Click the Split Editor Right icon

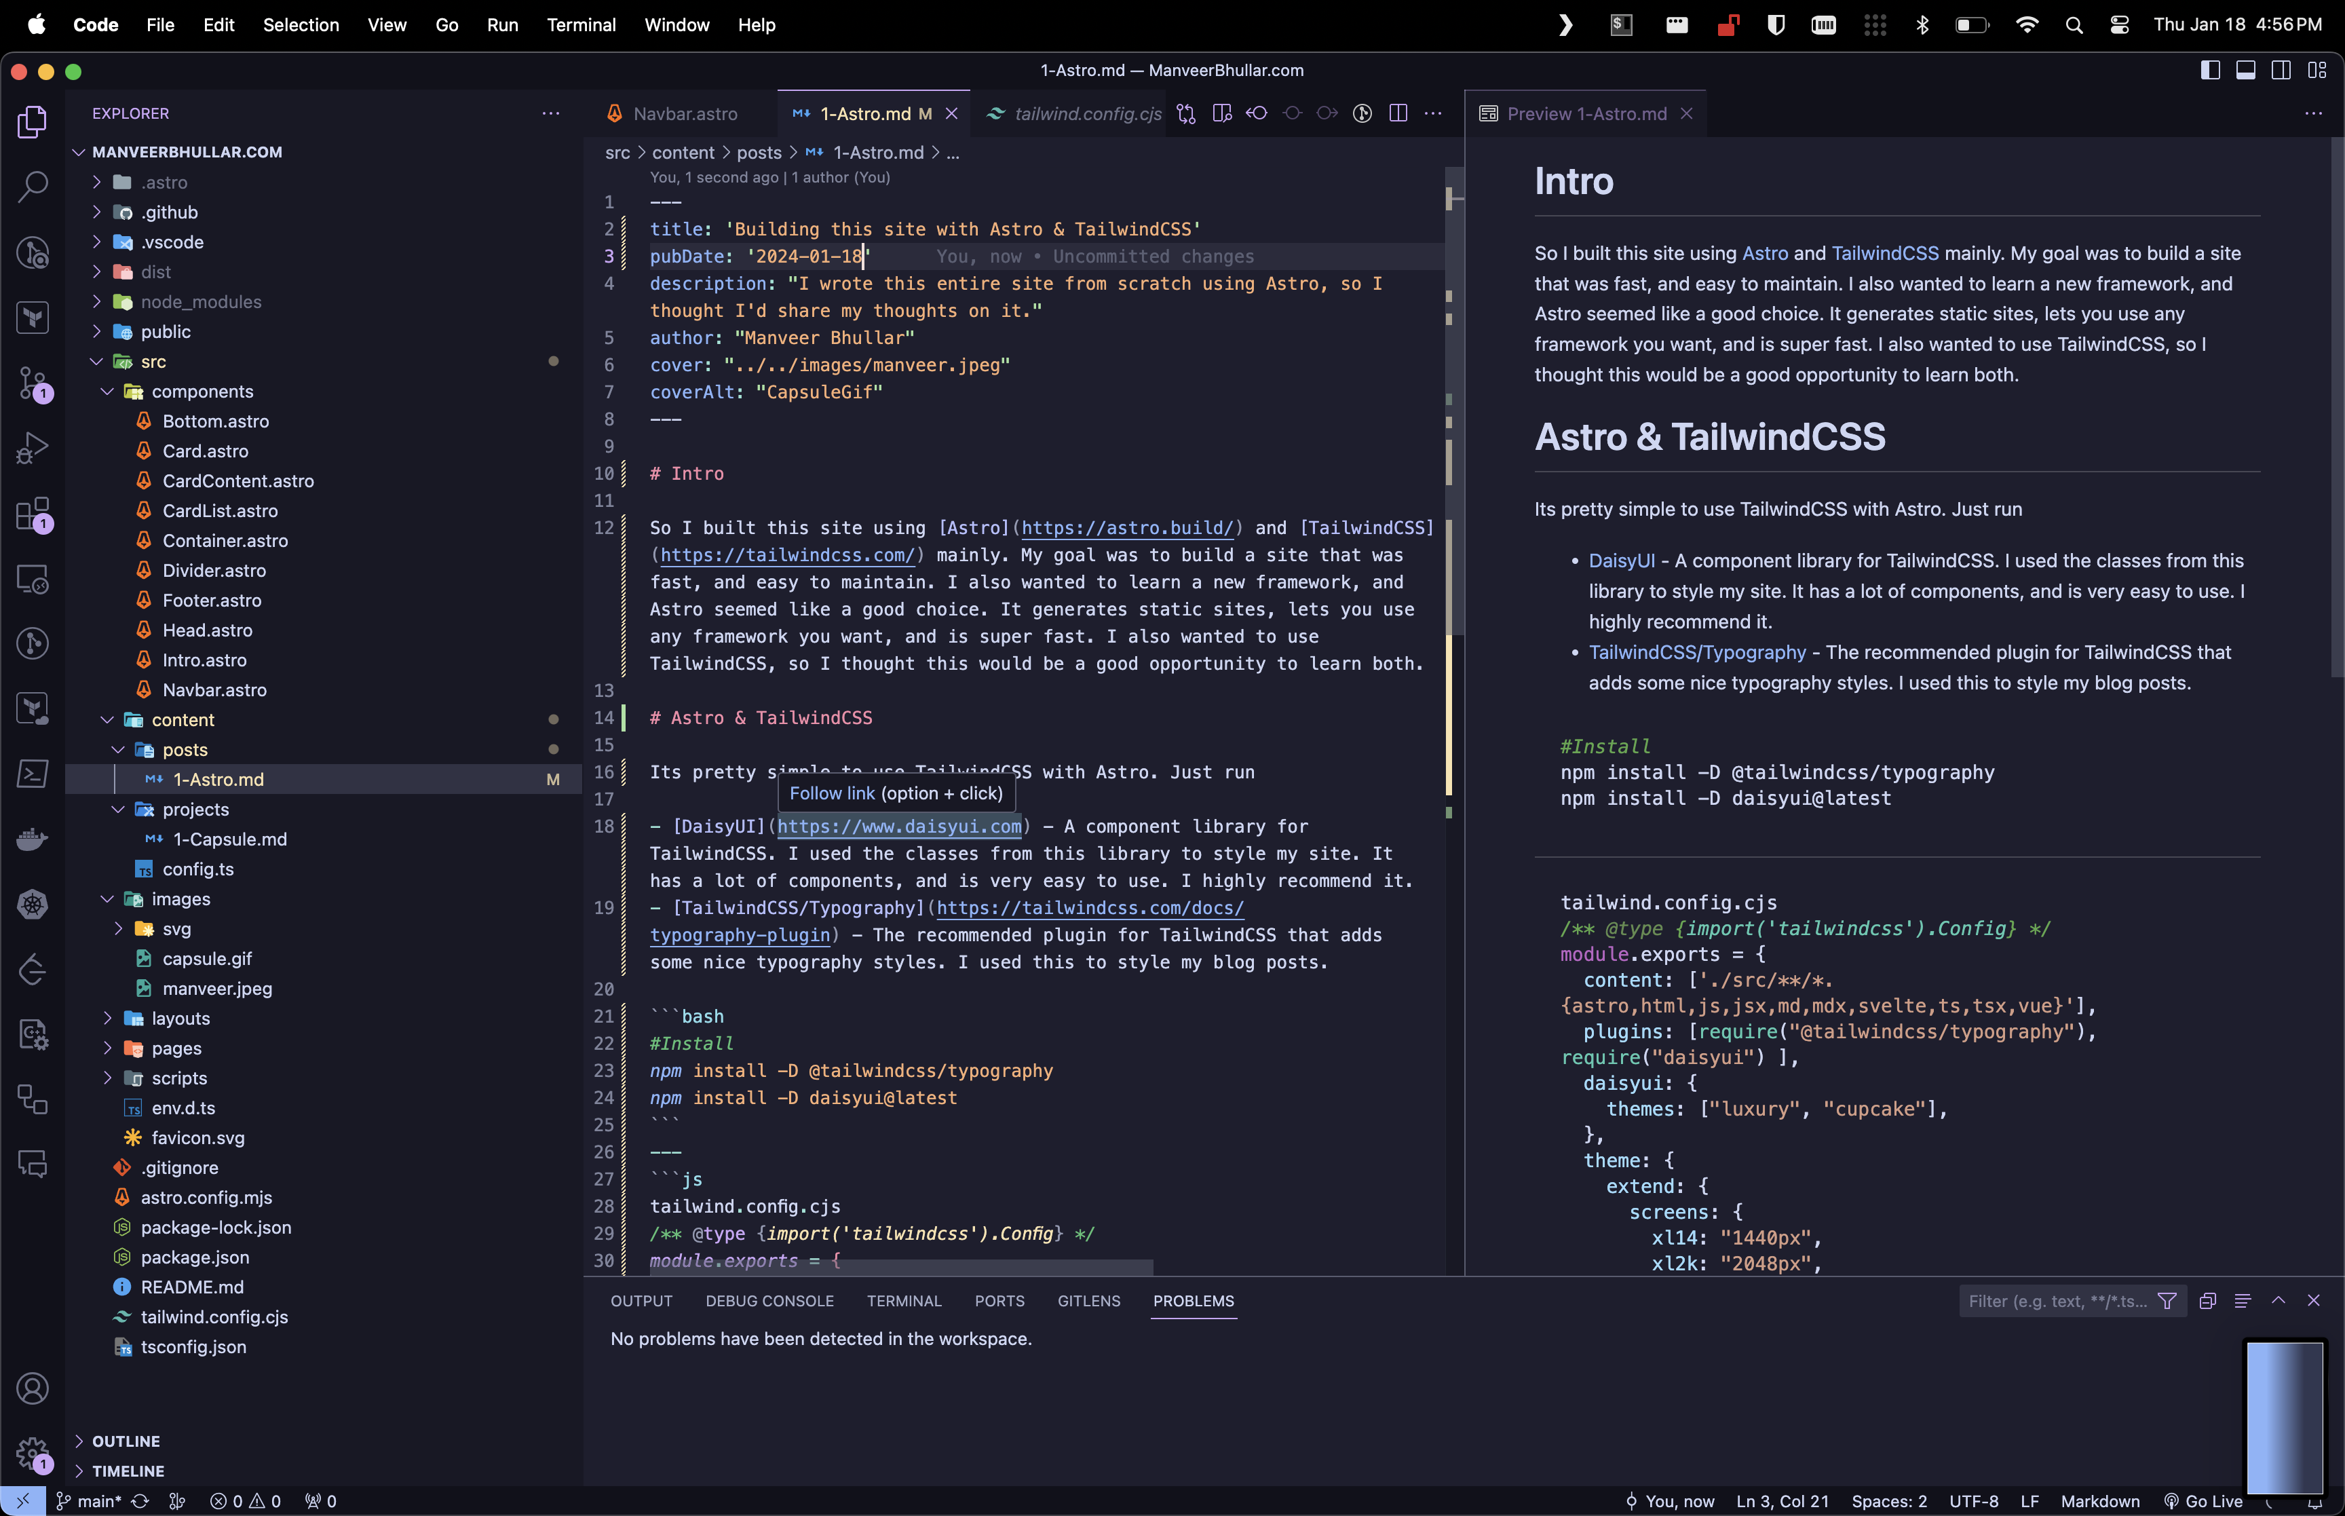[1397, 114]
